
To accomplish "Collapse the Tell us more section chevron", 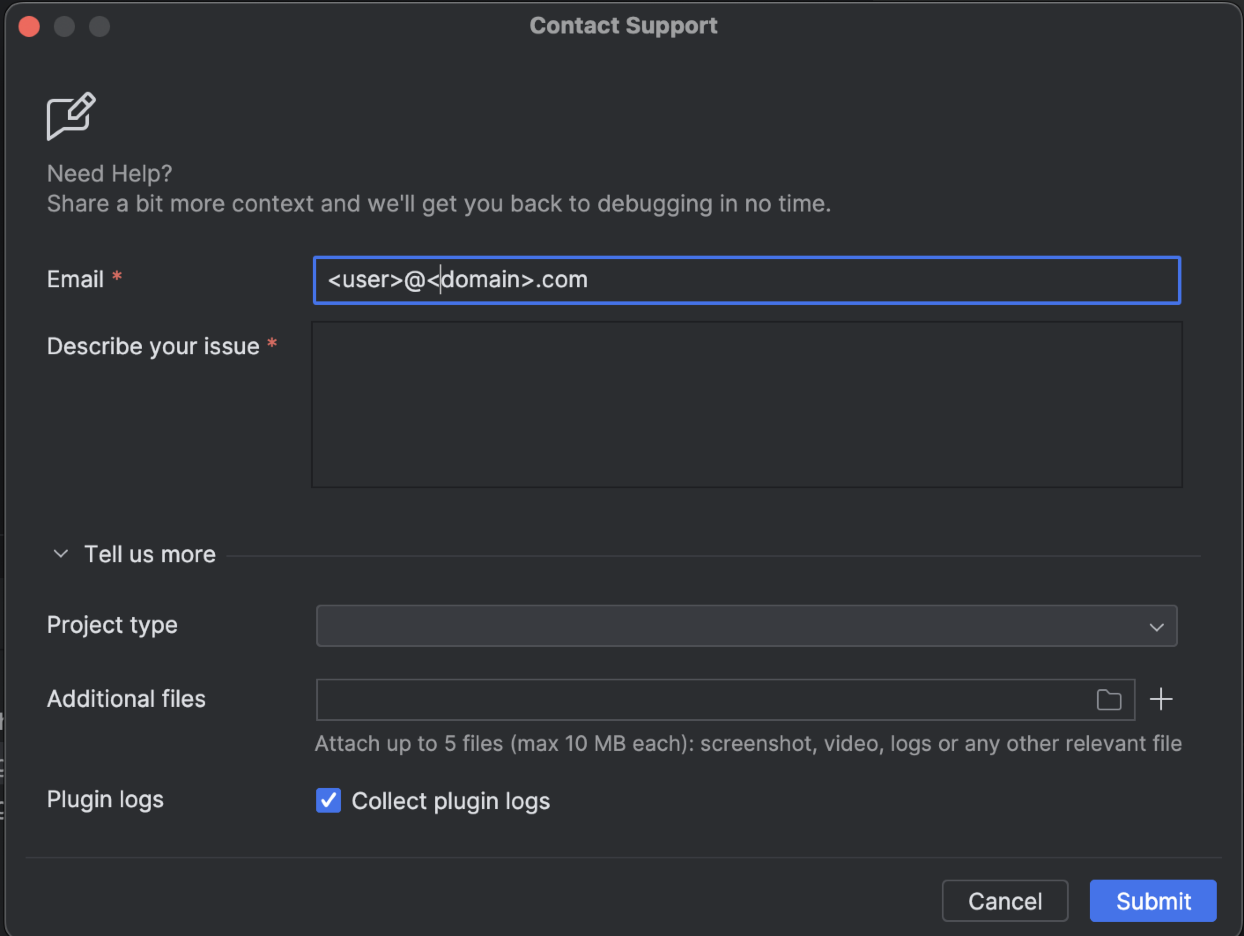I will [61, 554].
